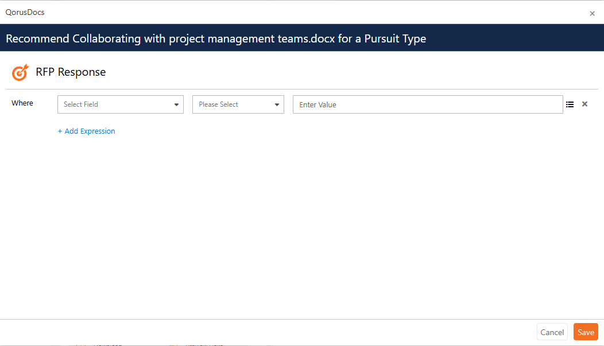604x346 pixels.
Task: Open the Select Field dropdown
Action: (x=115, y=104)
